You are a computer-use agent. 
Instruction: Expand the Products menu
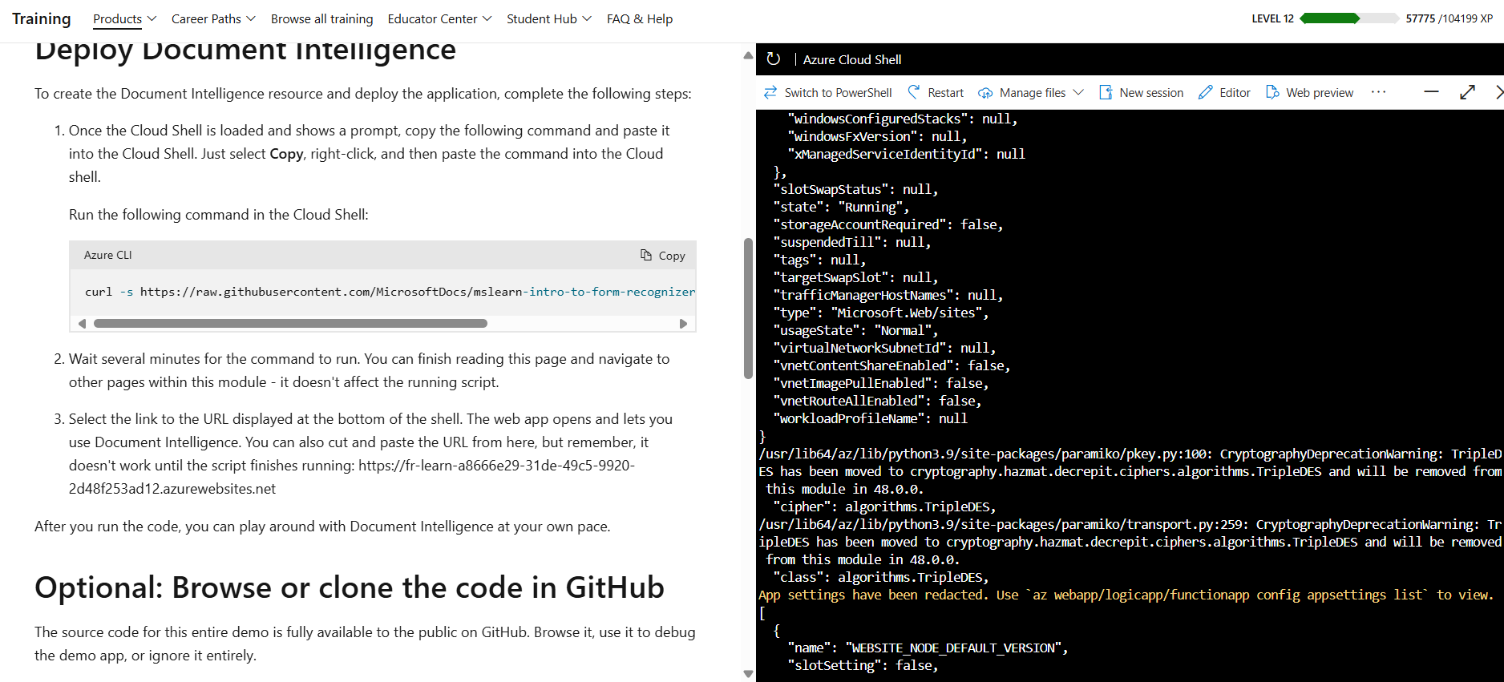tap(124, 18)
